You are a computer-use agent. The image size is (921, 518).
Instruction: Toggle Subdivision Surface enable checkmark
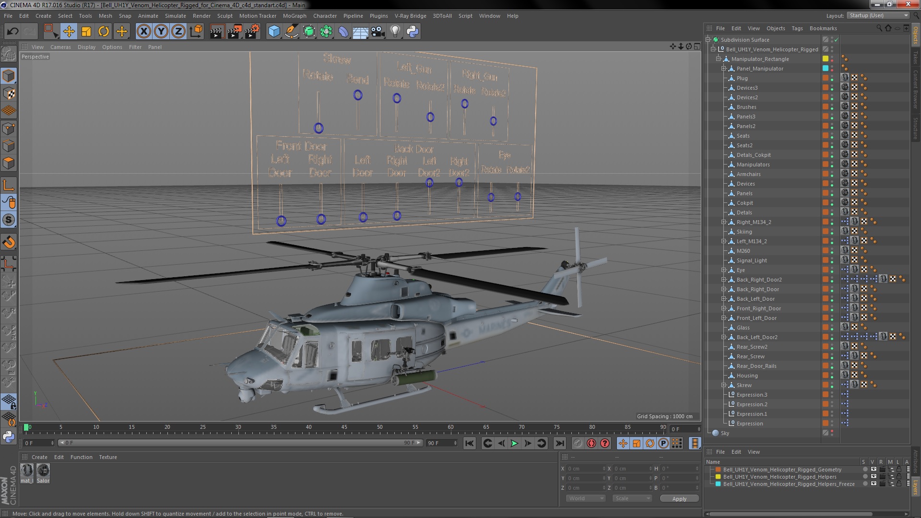[837, 40]
